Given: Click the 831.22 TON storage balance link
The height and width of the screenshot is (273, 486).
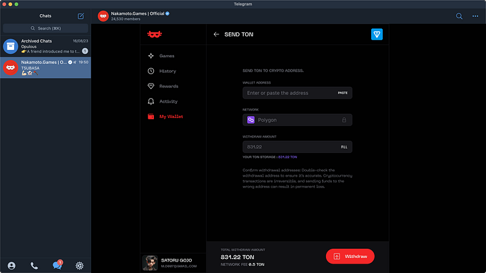Looking at the screenshot, I should [288, 157].
